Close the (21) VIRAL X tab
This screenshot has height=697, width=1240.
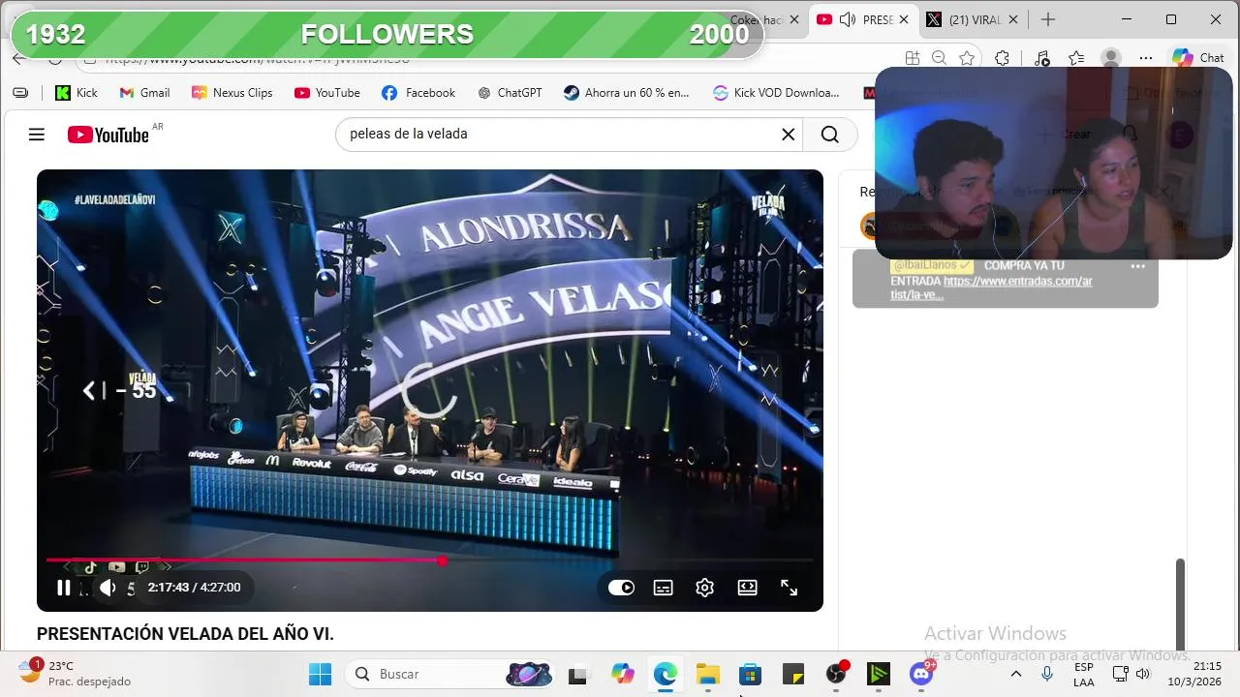(1013, 19)
